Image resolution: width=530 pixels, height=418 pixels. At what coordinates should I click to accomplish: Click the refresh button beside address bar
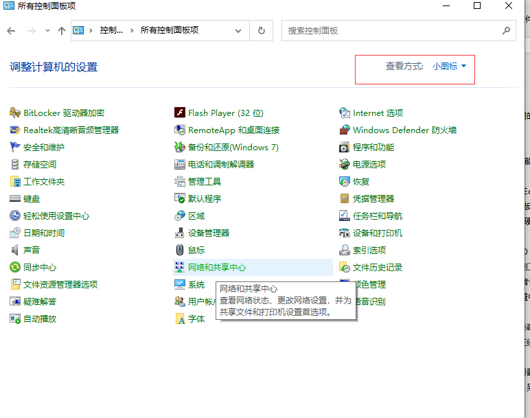261,31
